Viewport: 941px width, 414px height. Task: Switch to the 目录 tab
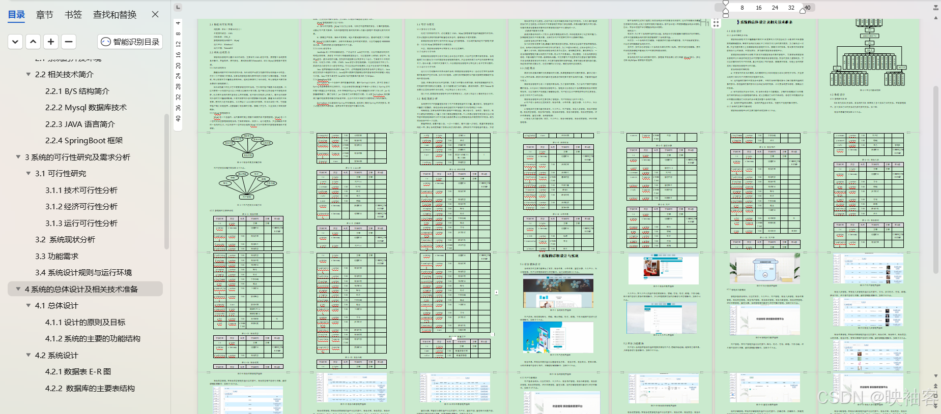[x=16, y=14]
